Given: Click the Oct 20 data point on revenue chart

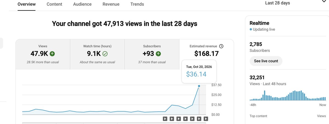Looking at the screenshot, I should pyautogui.click(x=199, y=86).
